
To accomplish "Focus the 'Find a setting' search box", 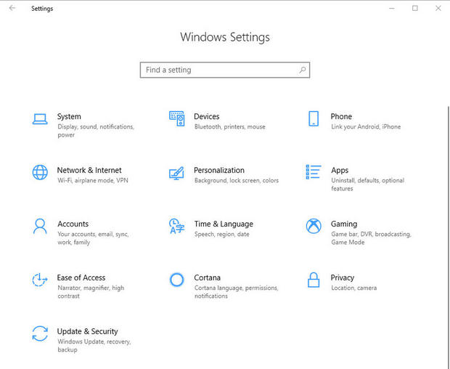I will (x=218, y=70).
